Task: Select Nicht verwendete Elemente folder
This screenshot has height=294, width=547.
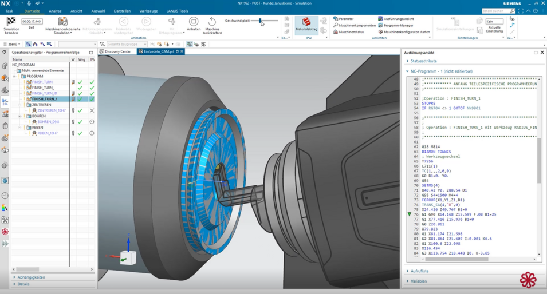Action: pyautogui.click(x=40, y=70)
